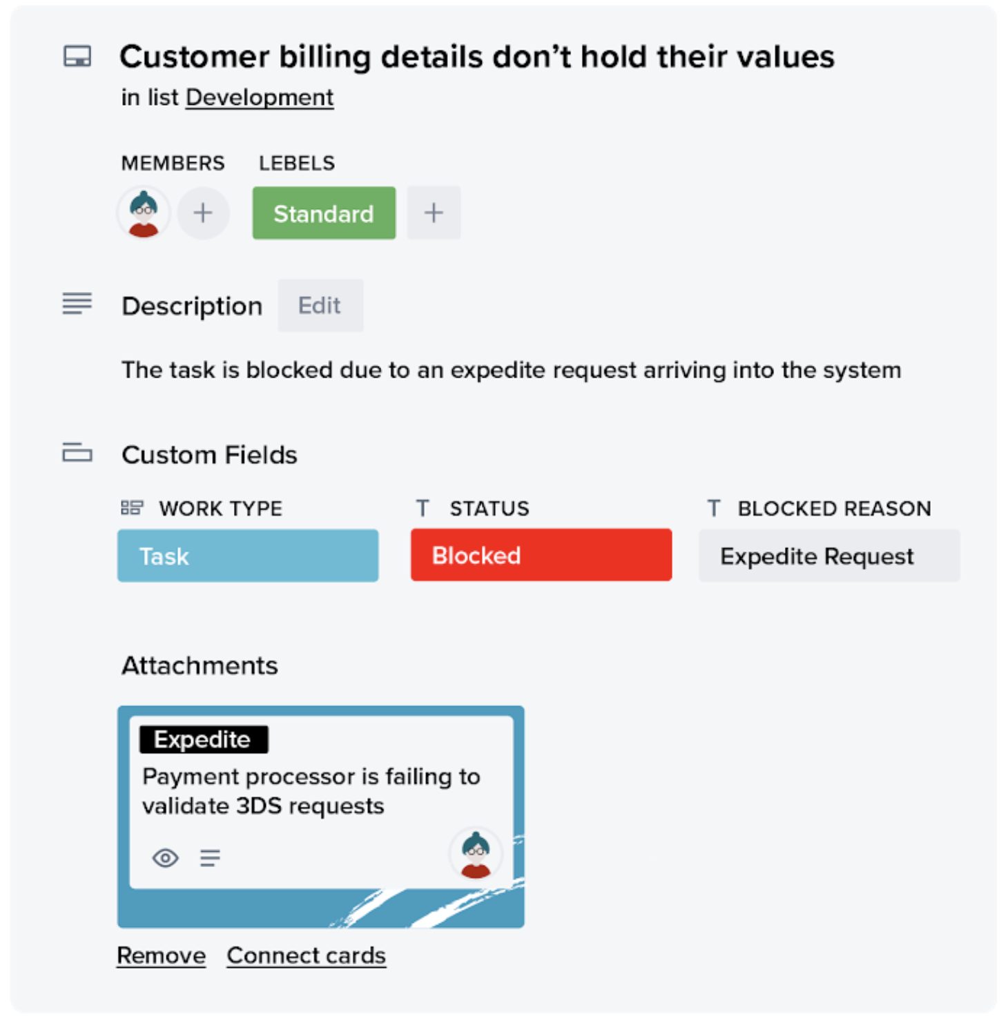
Task: Open the Development list link
Action: pos(258,97)
